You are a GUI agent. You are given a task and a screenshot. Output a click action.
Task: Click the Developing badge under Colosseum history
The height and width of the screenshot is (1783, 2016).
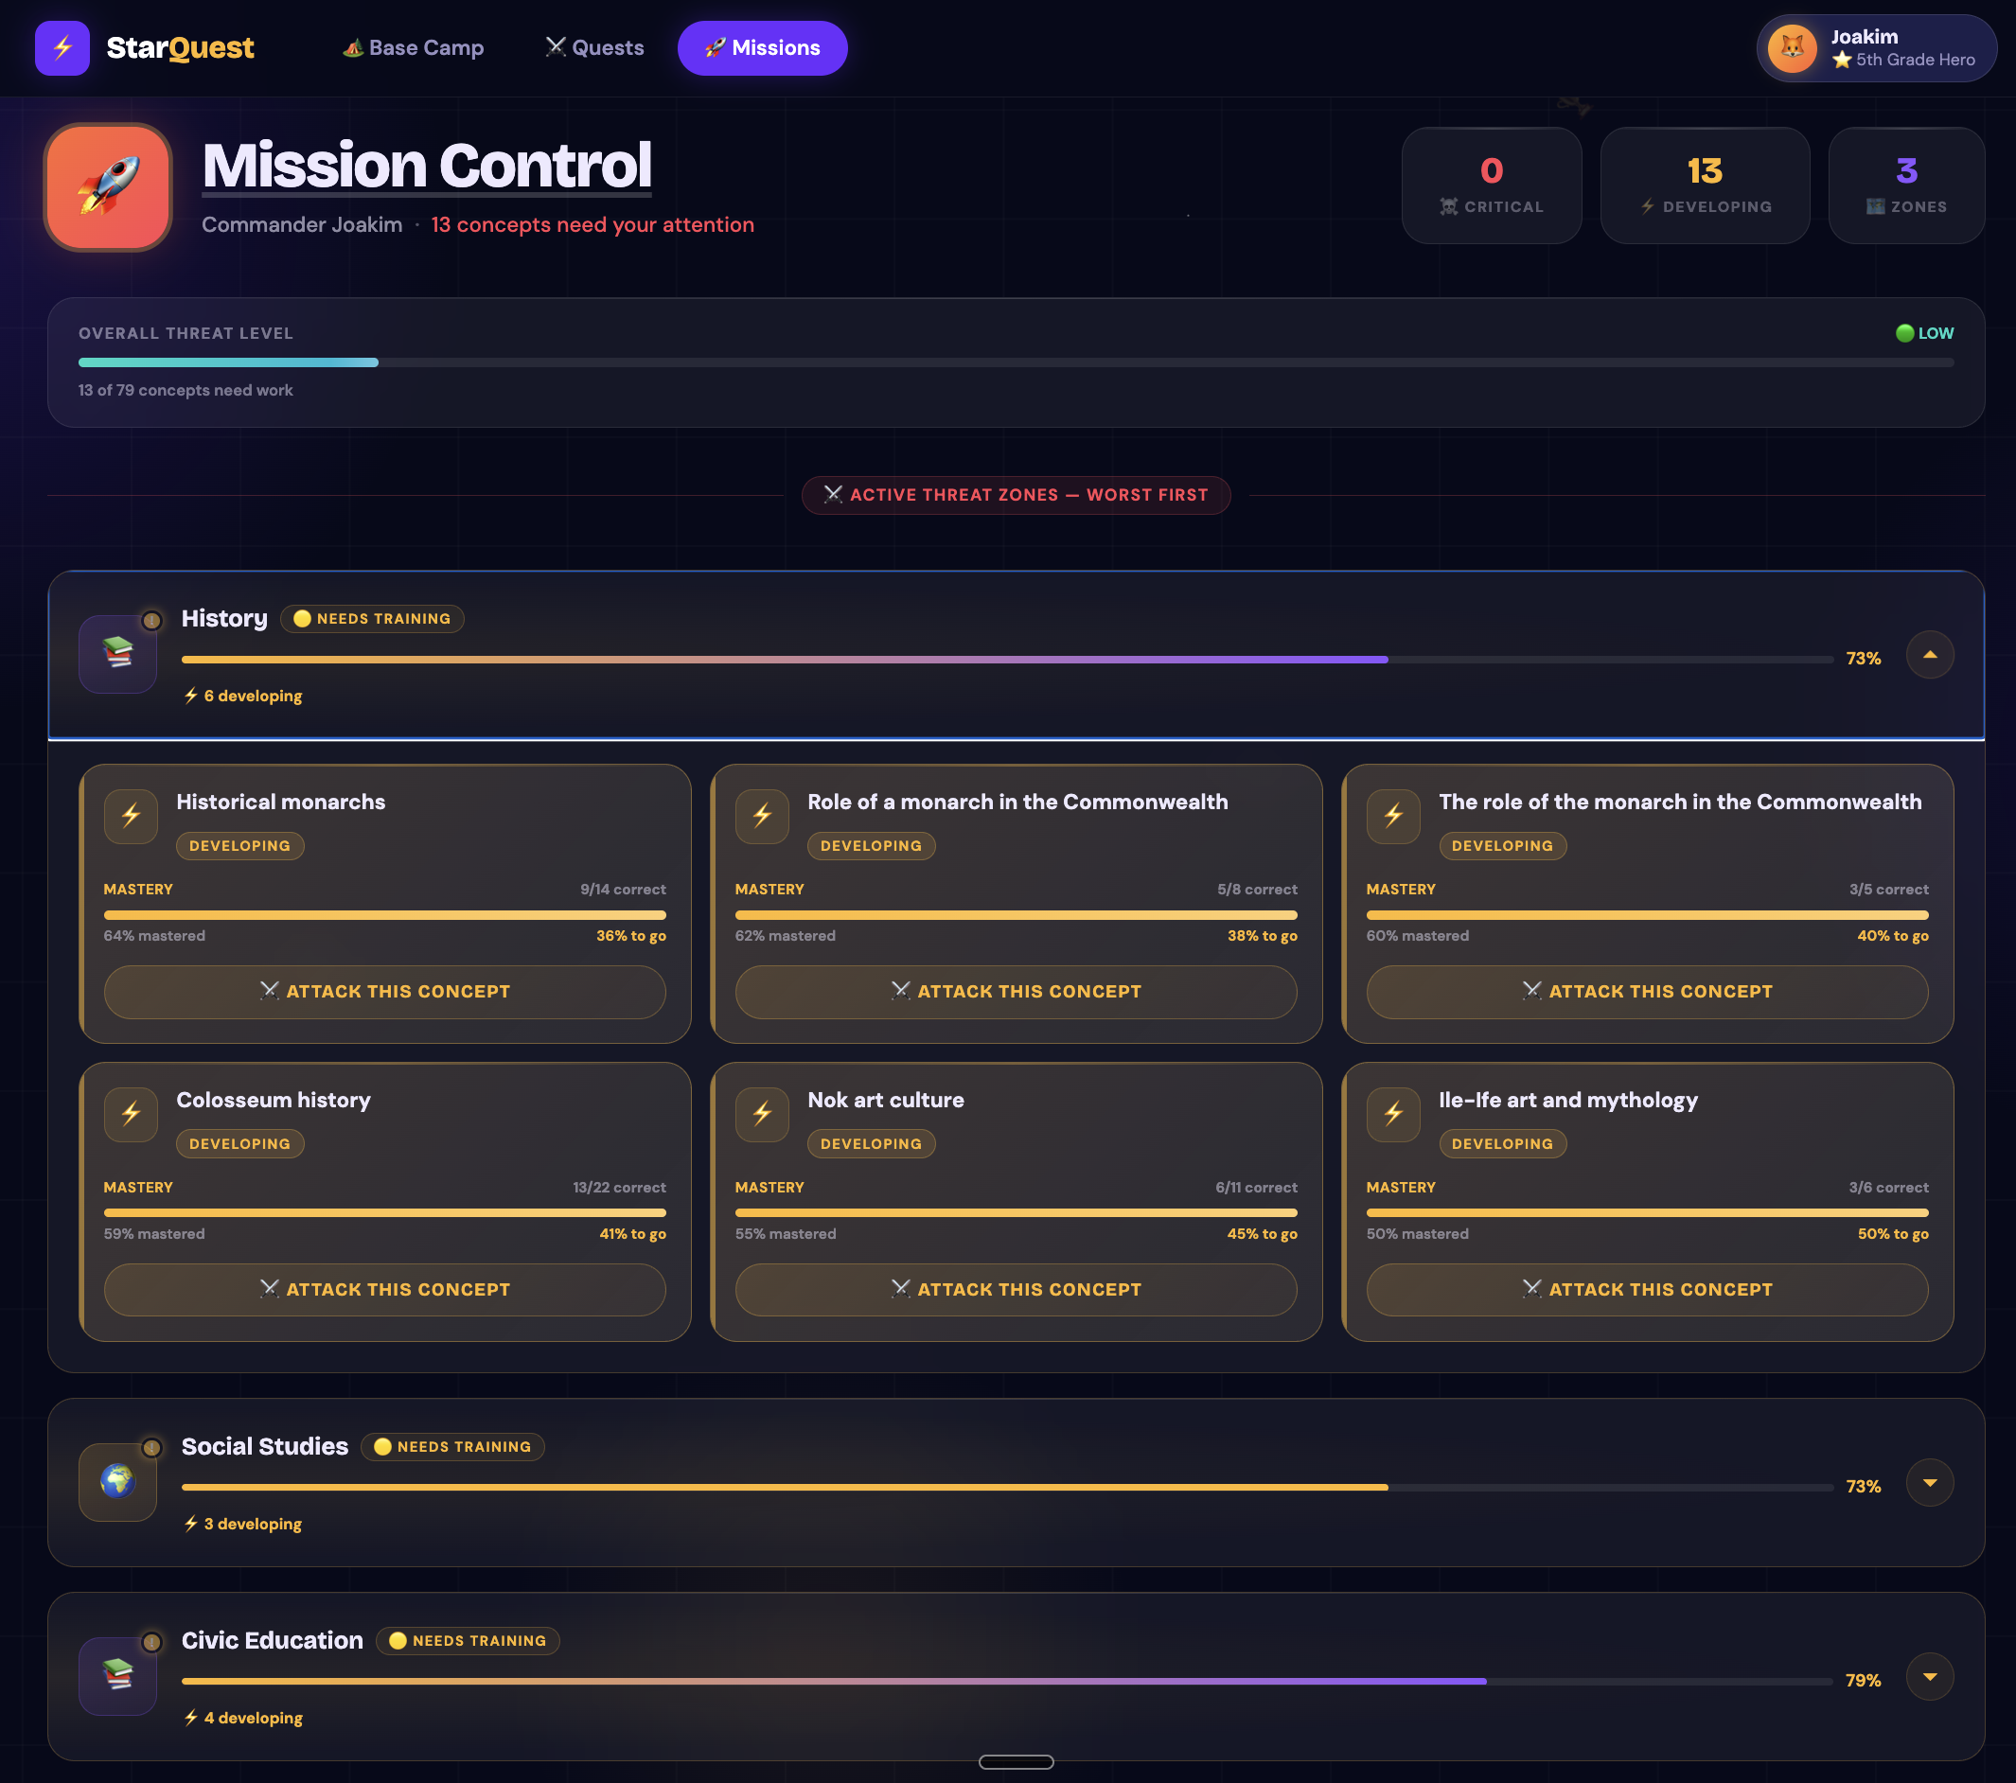click(239, 1143)
